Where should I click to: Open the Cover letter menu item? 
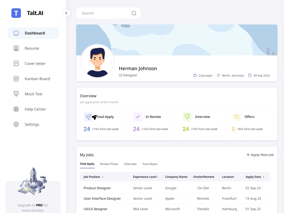coord(33,64)
